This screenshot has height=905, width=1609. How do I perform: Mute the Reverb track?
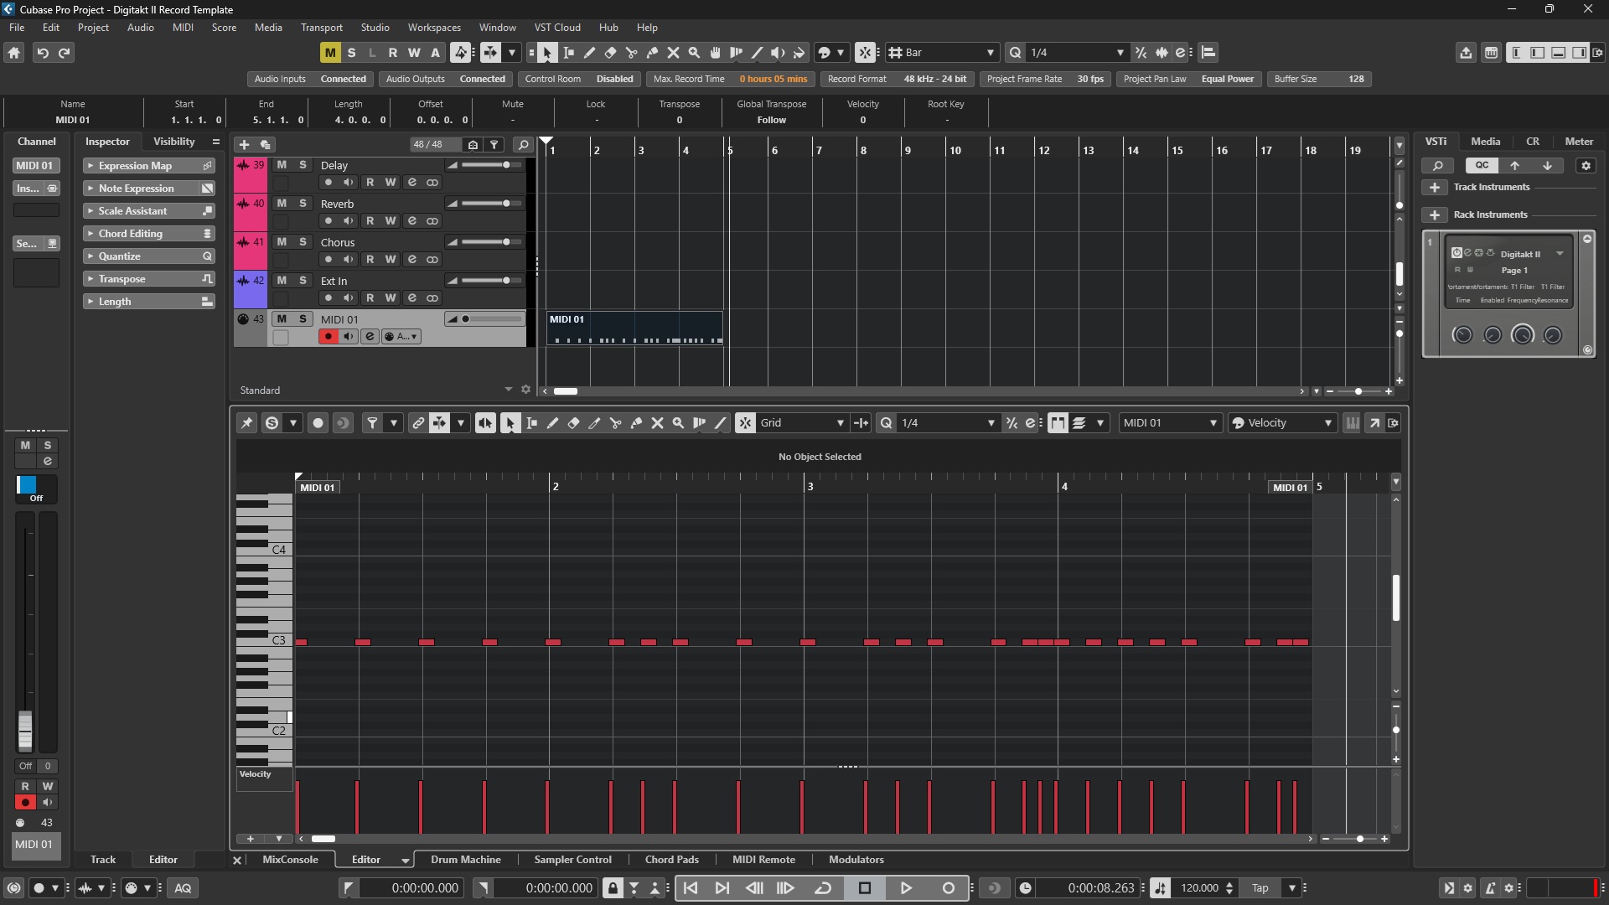[x=282, y=204]
